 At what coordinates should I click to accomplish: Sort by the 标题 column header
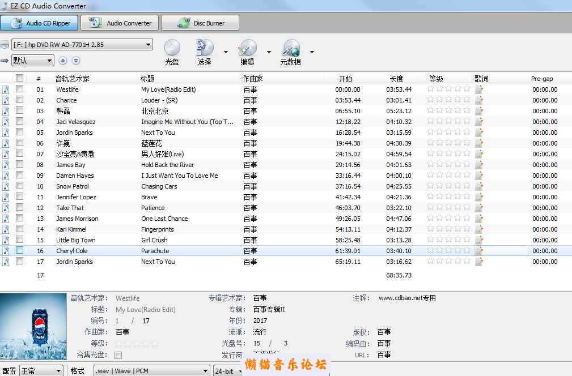tap(147, 79)
